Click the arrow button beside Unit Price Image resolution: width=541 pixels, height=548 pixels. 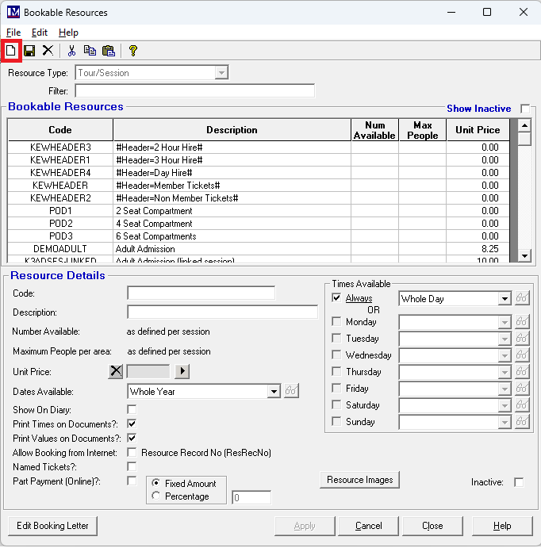[x=182, y=371]
